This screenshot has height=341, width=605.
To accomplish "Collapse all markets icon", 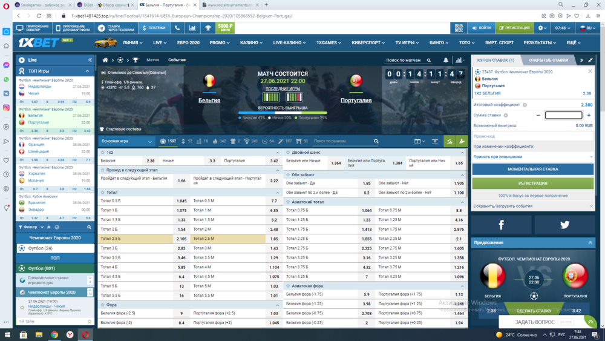I will (435, 141).
